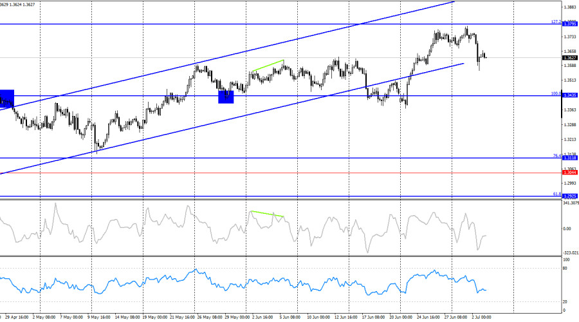Click the 100.0 Fibonacci level label
Viewport: 579px width, 322px height.
(556, 93)
